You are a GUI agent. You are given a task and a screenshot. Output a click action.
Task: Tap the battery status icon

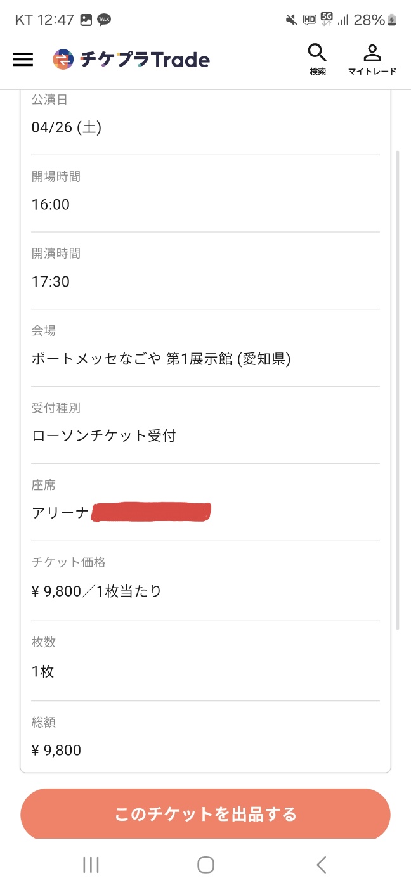[393, 20]
